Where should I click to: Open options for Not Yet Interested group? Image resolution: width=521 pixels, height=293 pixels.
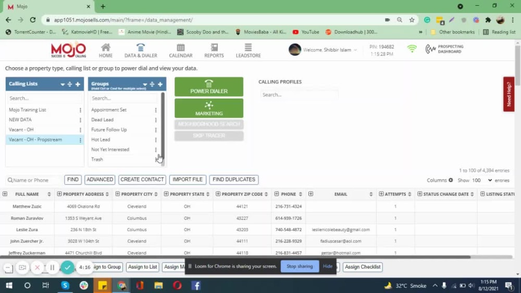(x=155, y=150)
